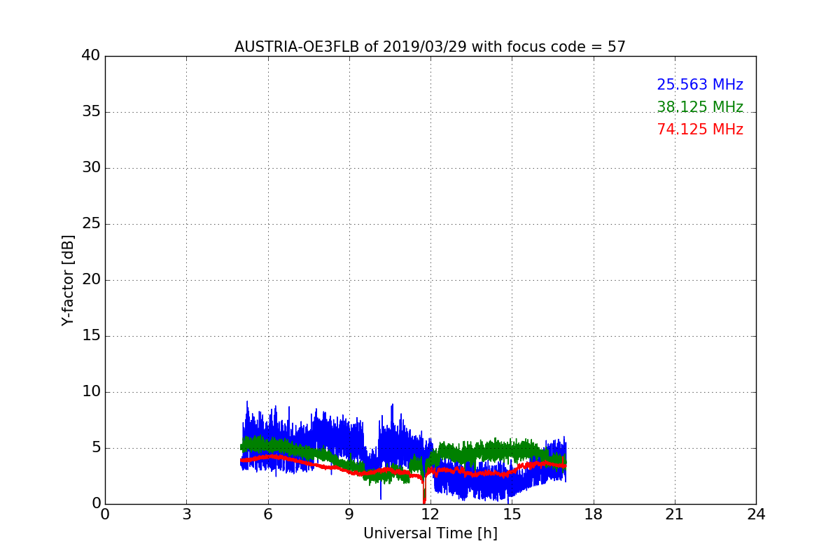840x560 pixels.
Task: Click the y-axis tick label 25
Action: click(91, 224)
